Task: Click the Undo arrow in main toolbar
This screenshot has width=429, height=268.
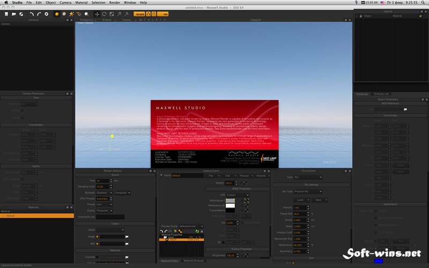Action: 32,14
